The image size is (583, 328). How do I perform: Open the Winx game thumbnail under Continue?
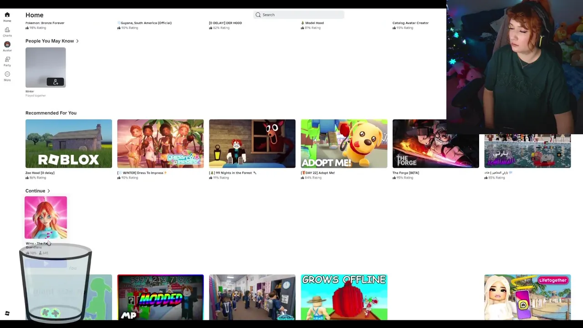pyautogui.click(x=46, y=217)
